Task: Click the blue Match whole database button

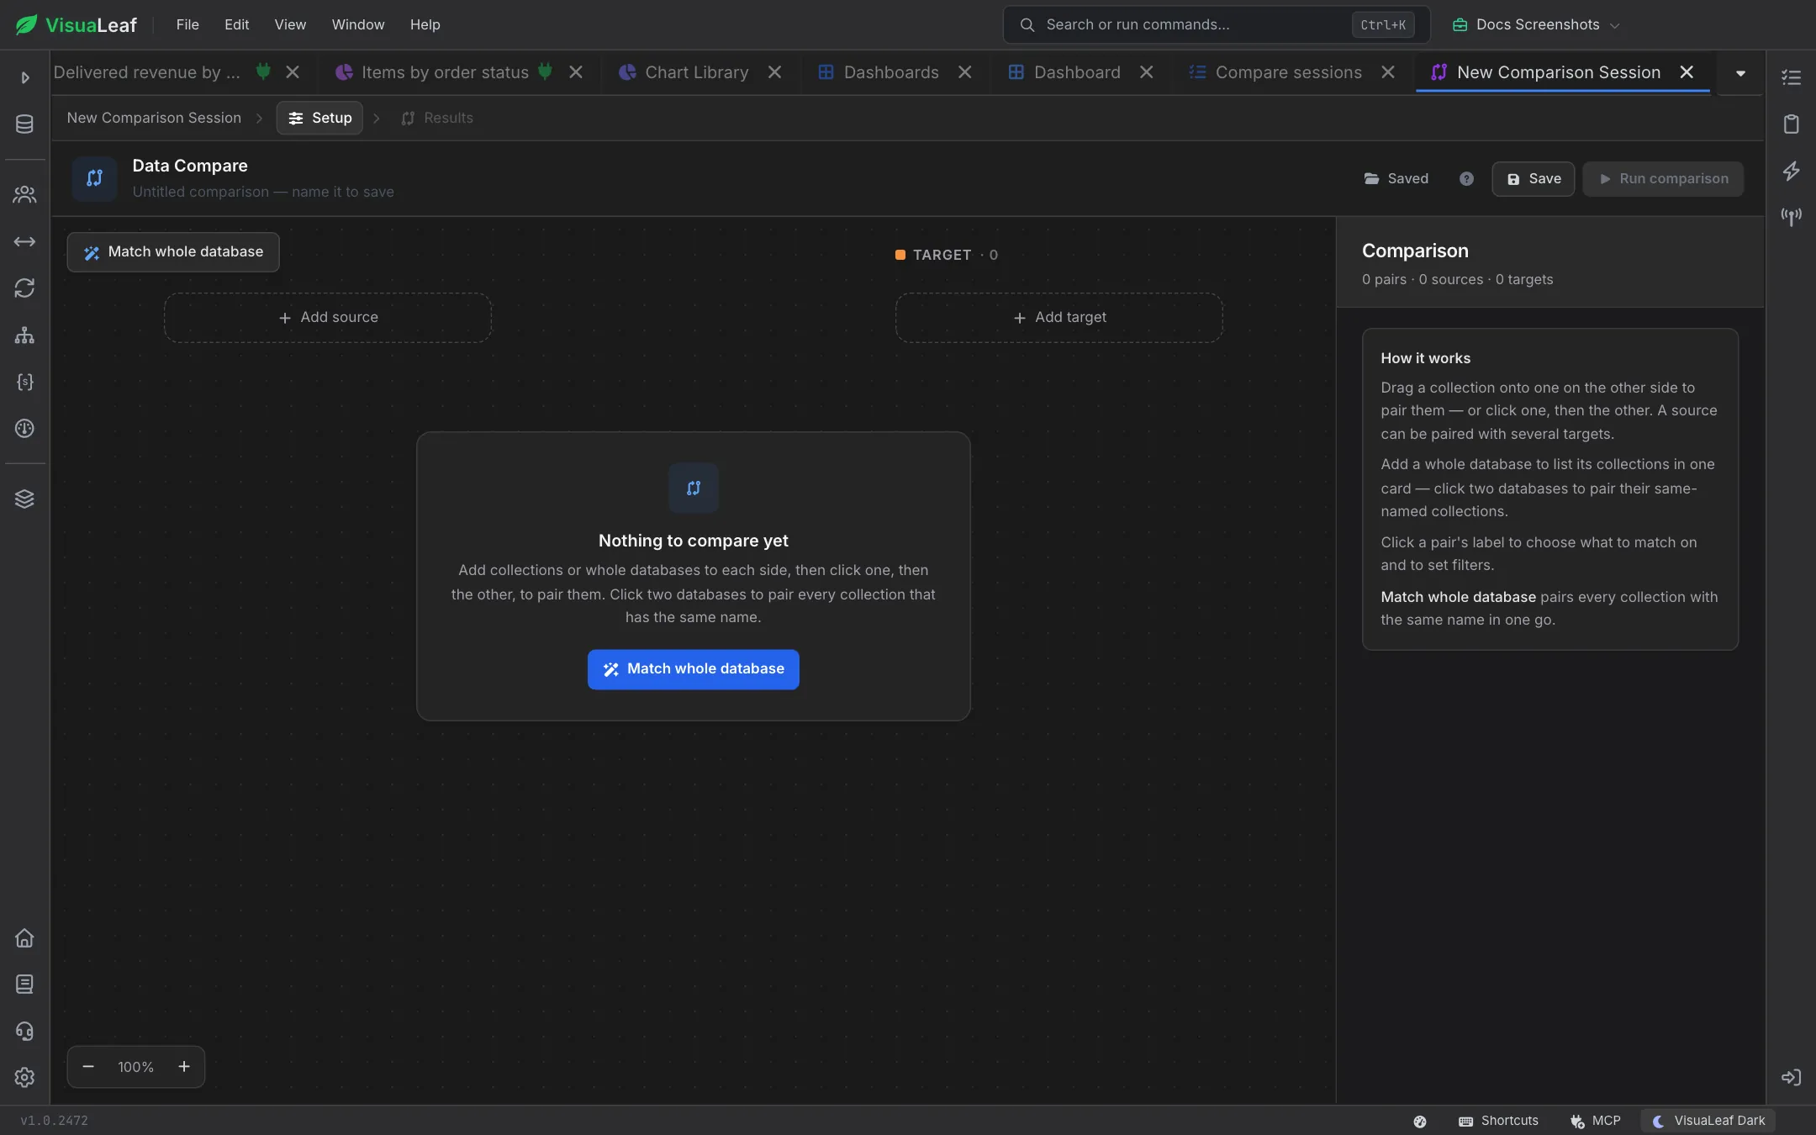Action: (693, 669)
